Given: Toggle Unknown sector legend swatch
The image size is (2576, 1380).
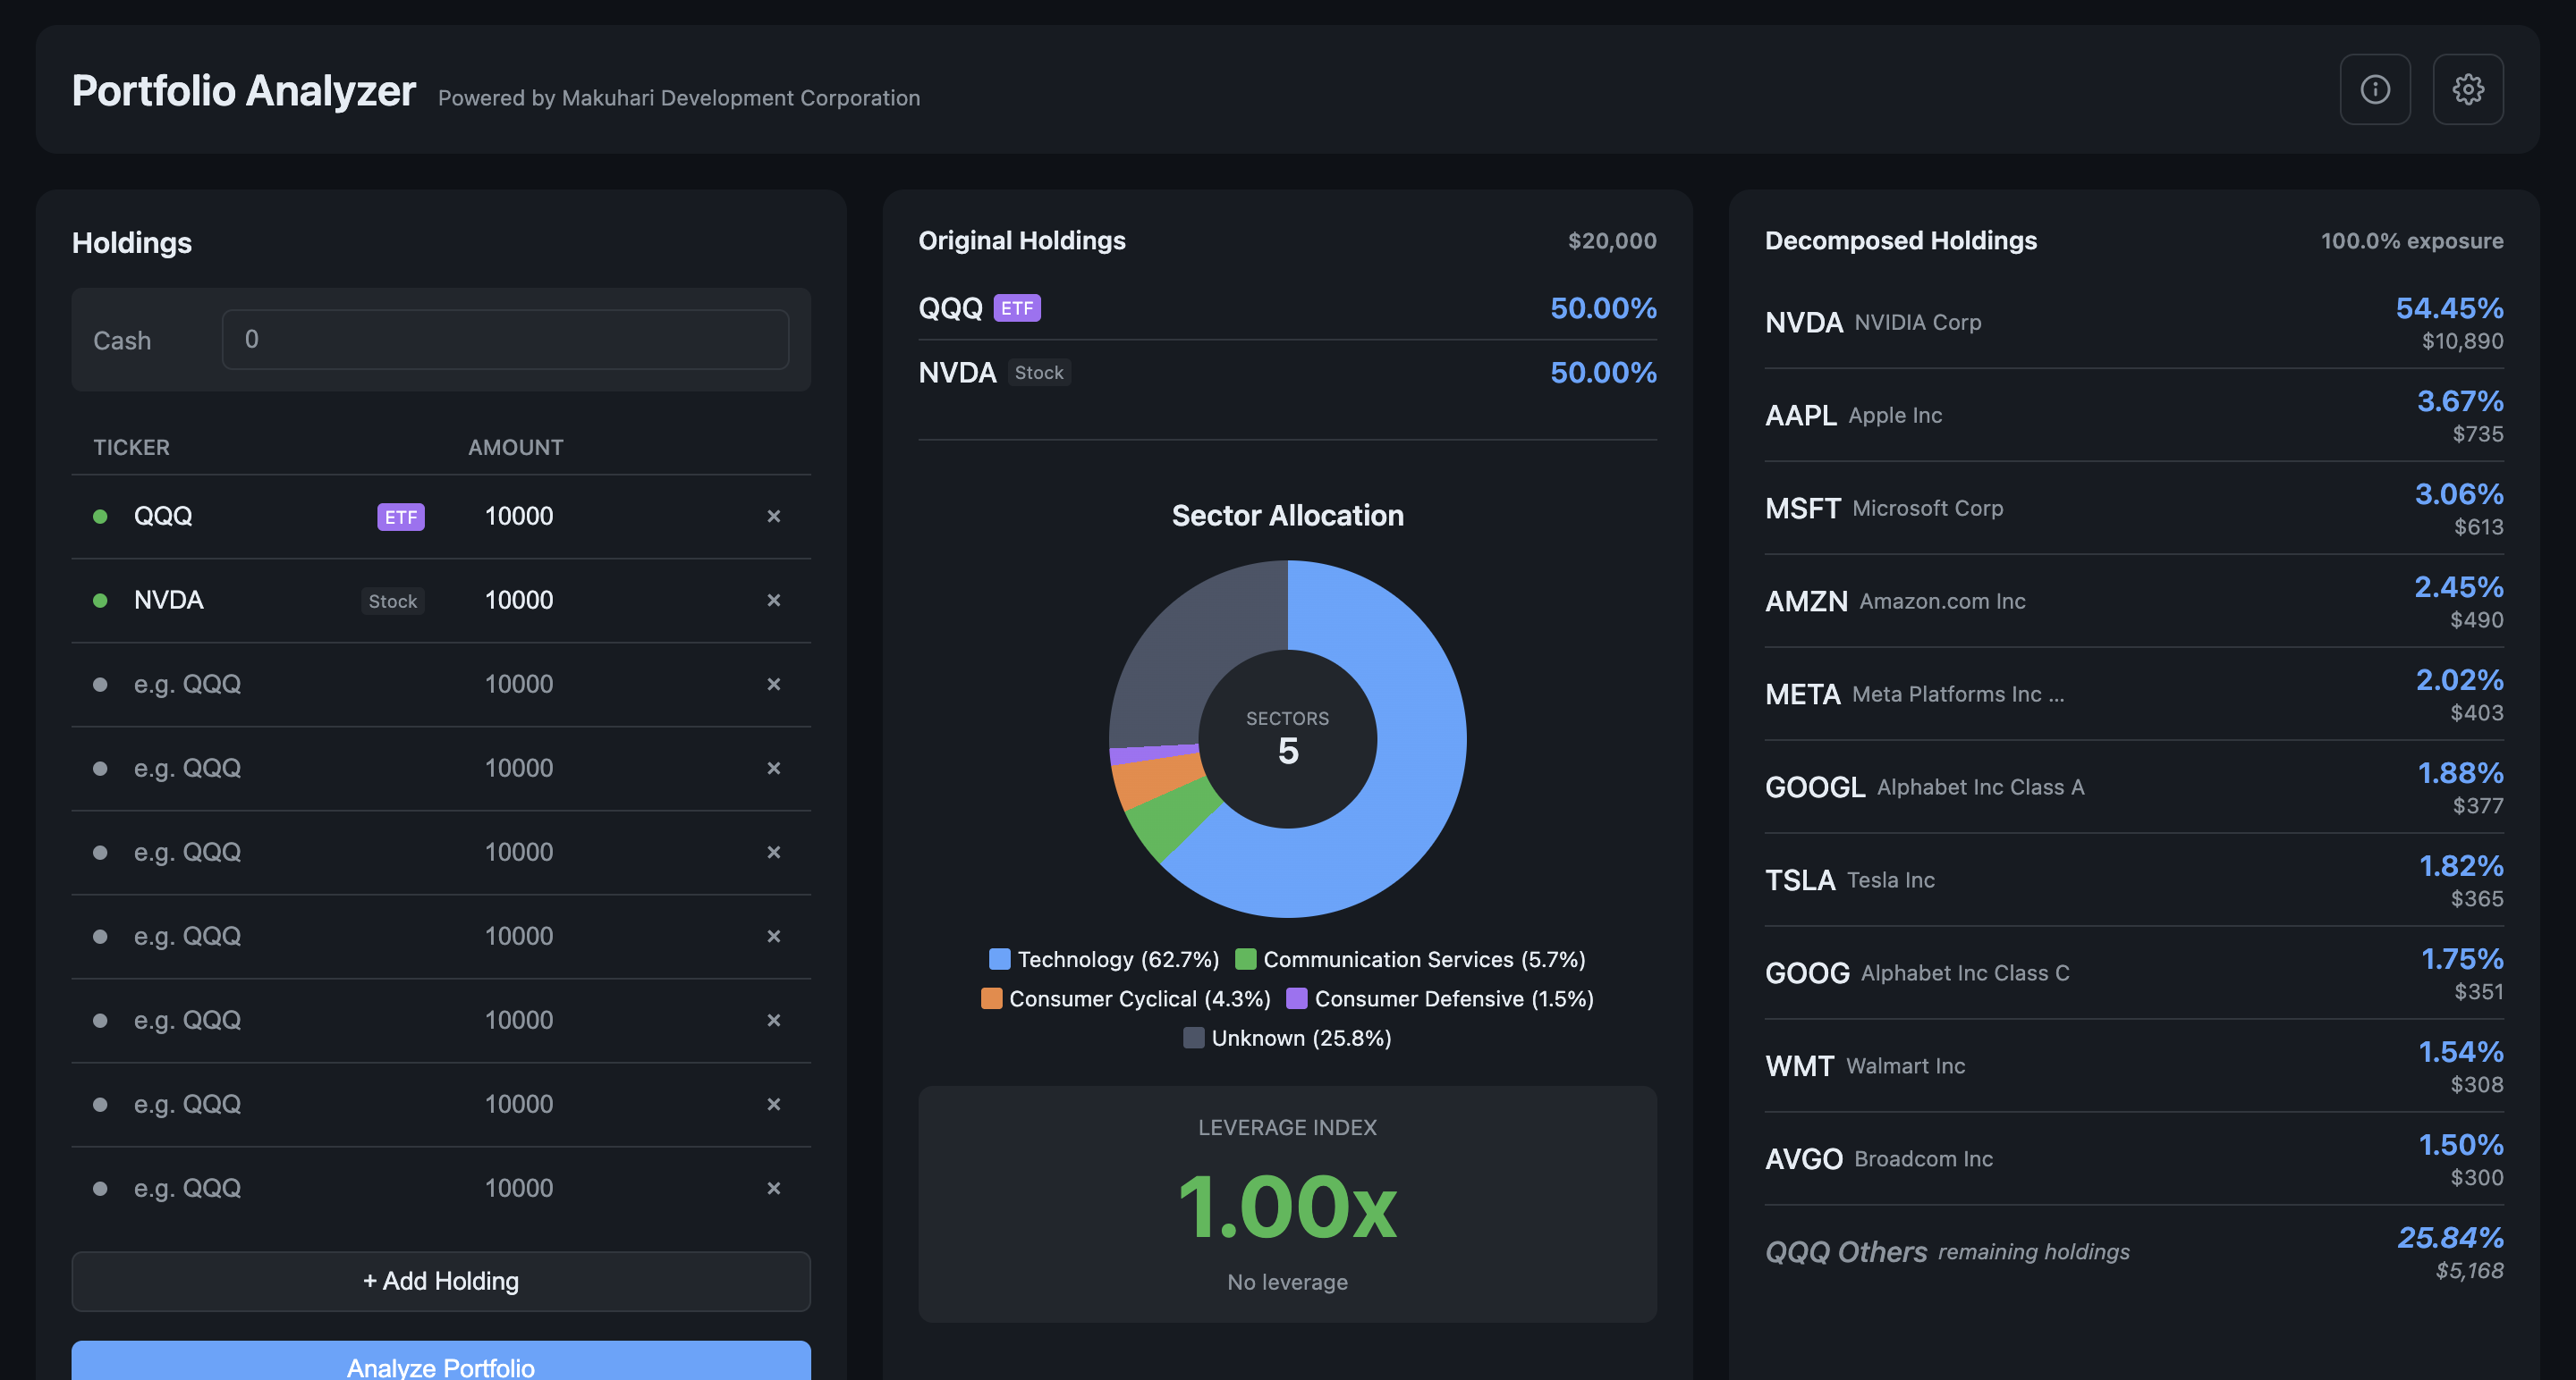Looking at the screenshot, I should pyautogui.click(x=1193, y=1039).
